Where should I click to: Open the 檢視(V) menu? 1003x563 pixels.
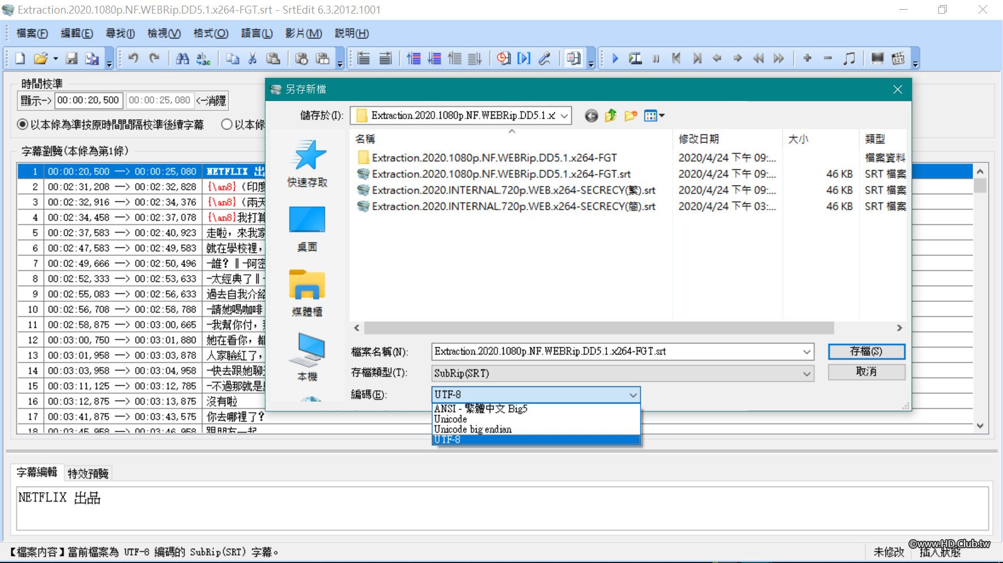(164, 33)
